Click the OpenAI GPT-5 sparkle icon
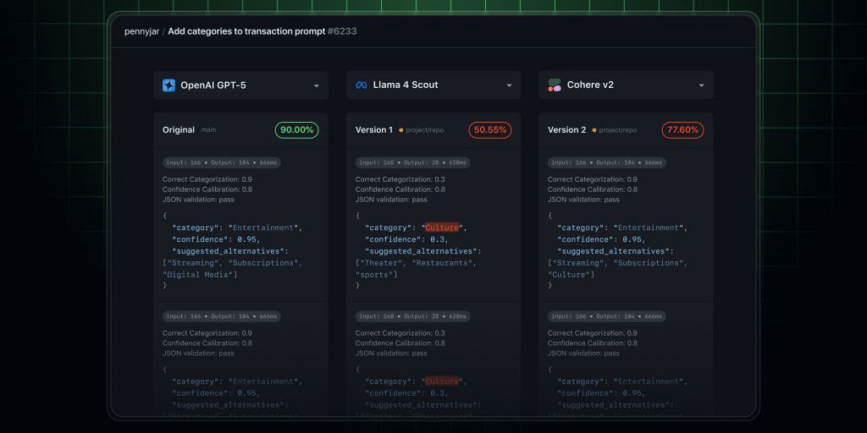 (x=169, y=85)
